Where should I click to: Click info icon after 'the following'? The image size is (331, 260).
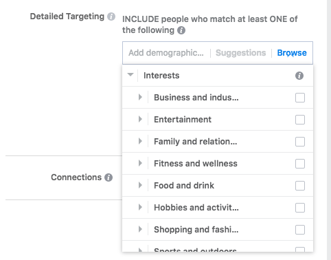[x=181, y=30]
